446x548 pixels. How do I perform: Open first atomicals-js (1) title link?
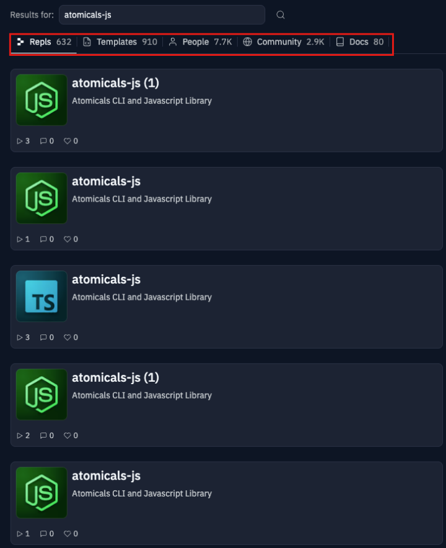115,83
